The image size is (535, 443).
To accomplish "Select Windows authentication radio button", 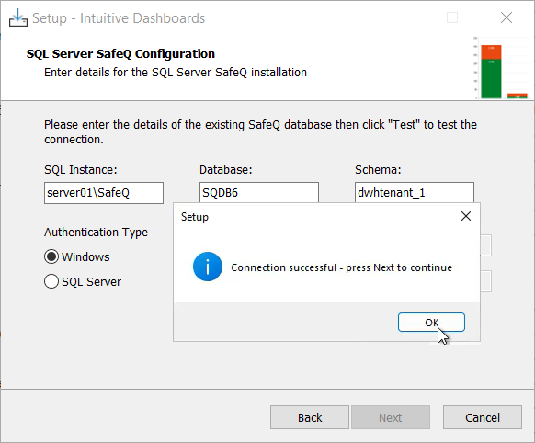I will coord(51,256).
